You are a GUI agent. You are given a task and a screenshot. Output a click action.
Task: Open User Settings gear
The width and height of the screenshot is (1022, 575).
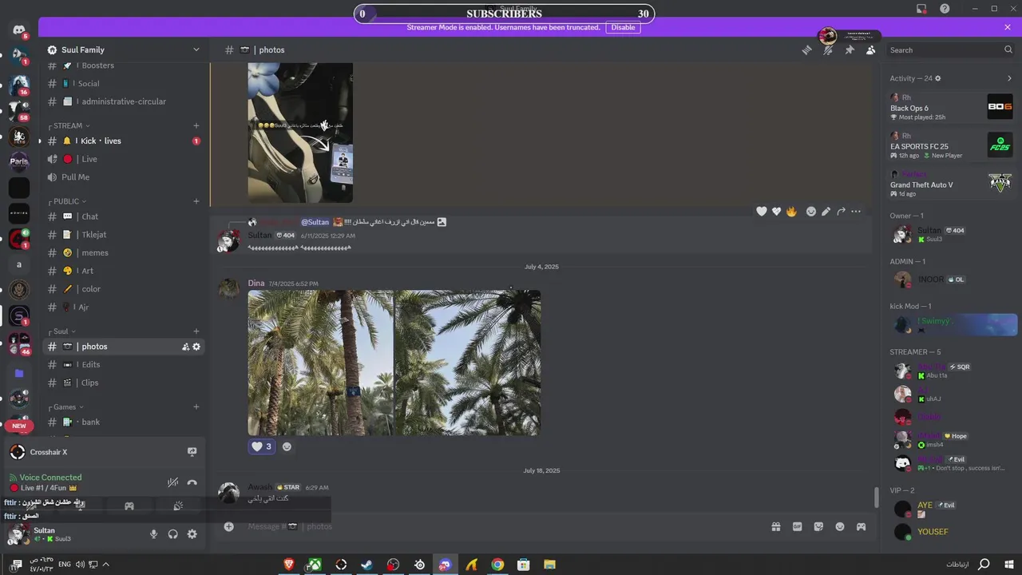pos(192,534)
